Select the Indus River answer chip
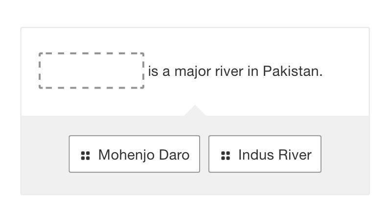Image resolution: width=388 pixels, height=211 pixels. pyautogui.click(x=265, y=154)
